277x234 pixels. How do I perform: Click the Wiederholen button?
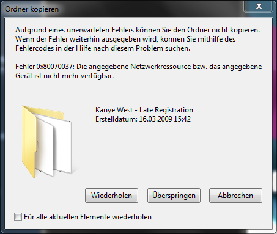point(111,196)
